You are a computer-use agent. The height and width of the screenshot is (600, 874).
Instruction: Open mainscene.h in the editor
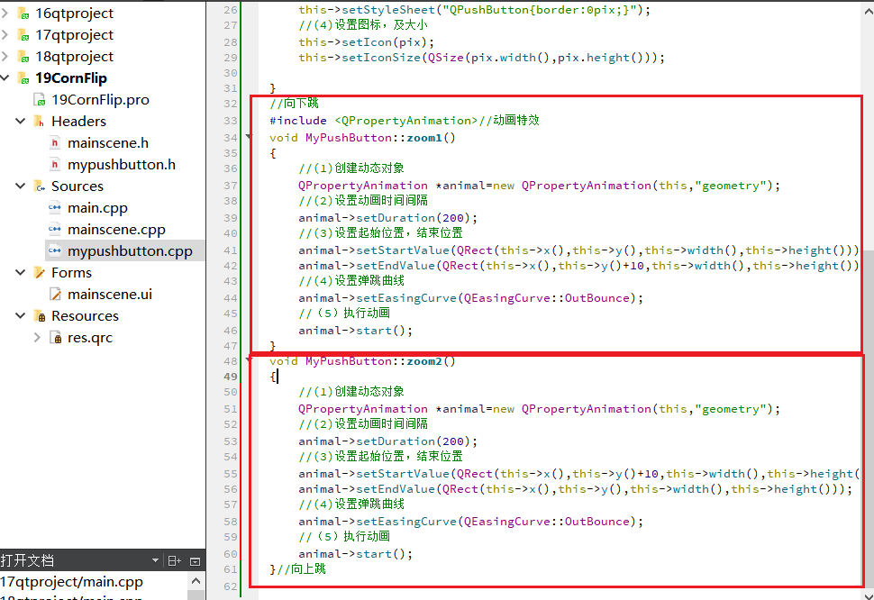pos(108,143)
